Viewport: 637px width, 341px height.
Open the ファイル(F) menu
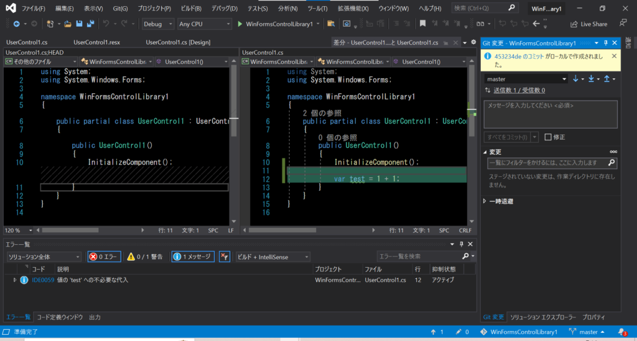34,8
